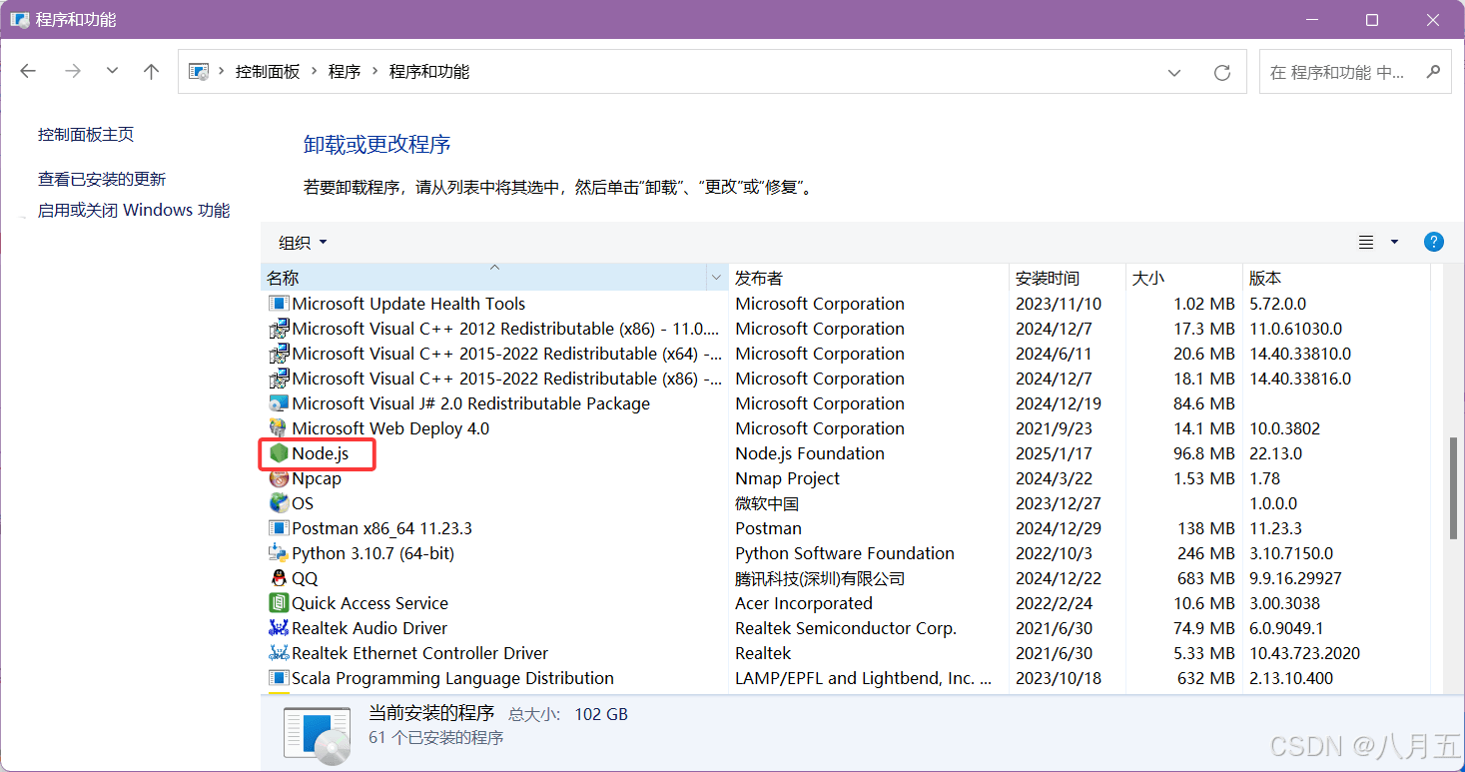Click the OS globe icon
This screenshot has height=772, width=1465.
279,503
